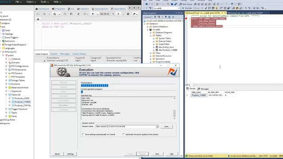
Task: Collapse the Tables node in SSMS Object Explorer
Action: 151,35
